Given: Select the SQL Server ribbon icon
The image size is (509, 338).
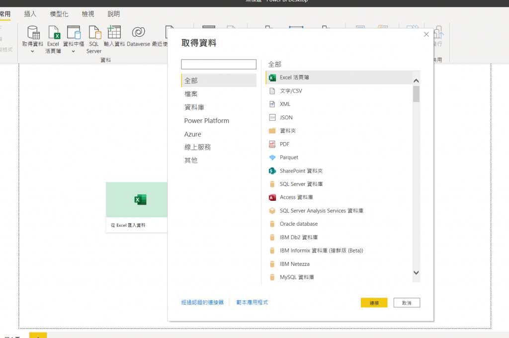Looking at the screenshot, I should pos(94,32).
